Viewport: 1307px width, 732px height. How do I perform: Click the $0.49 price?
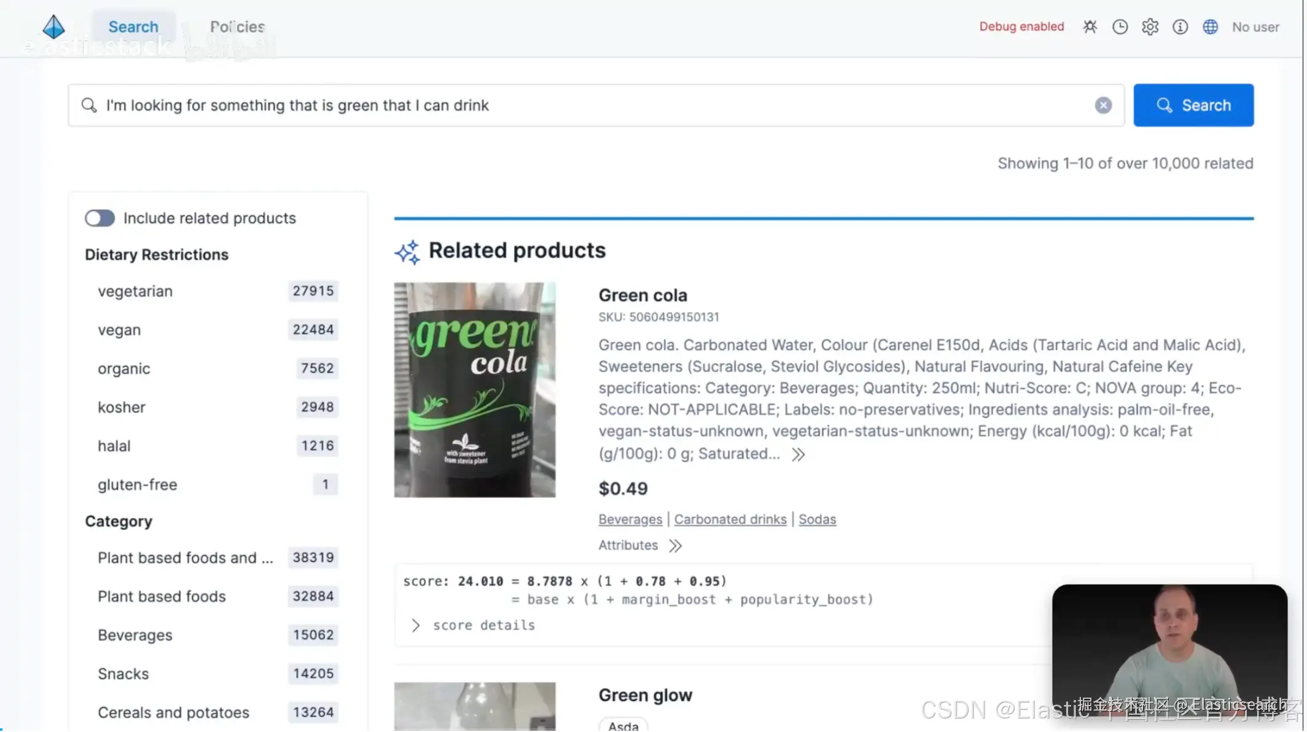623,489
